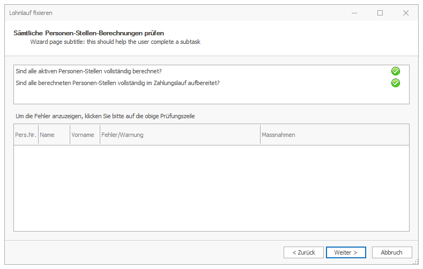423x269 pixels.
Task: Click the Massnahmen column header
Action: coord(334,135)
